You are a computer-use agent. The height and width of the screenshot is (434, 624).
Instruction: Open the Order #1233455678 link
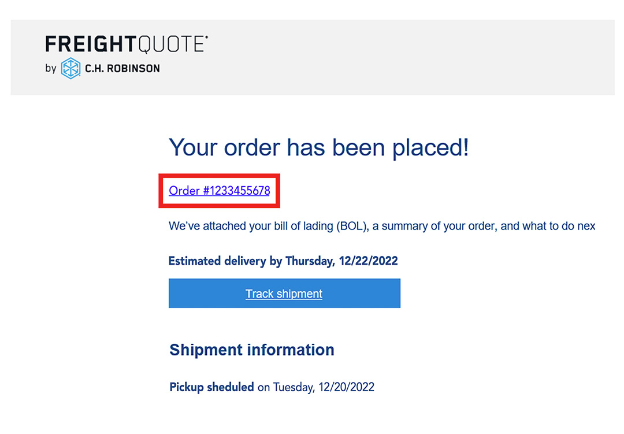pos(219,190)
